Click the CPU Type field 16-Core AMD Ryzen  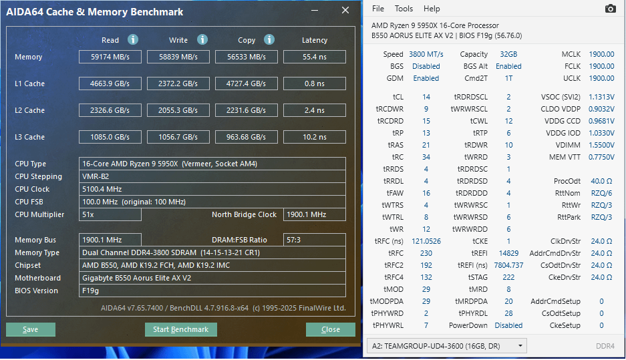point(212,164)
